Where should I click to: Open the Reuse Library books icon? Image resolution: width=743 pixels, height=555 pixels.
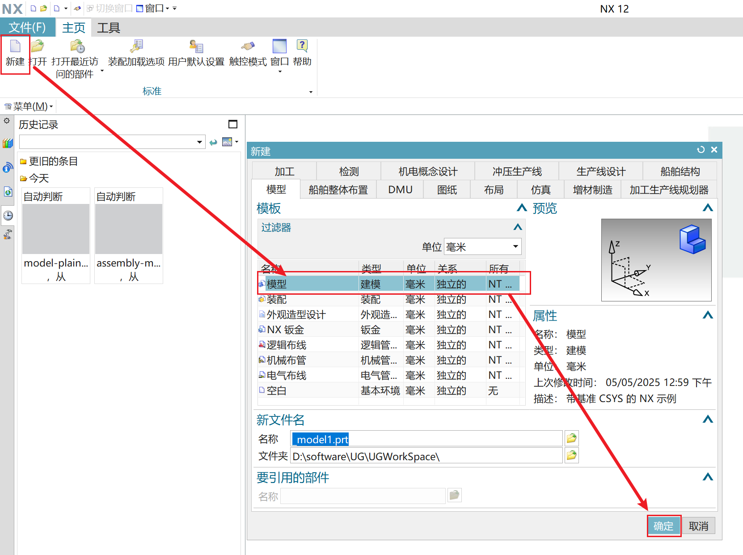[x=8, y=143]
